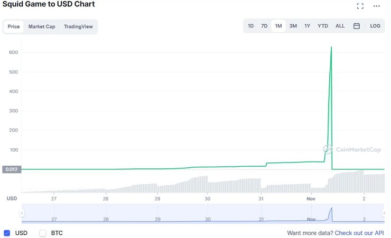Select the 3M time range
The width and height of the screenshot is (391, 238).
[x=293, y=26]
